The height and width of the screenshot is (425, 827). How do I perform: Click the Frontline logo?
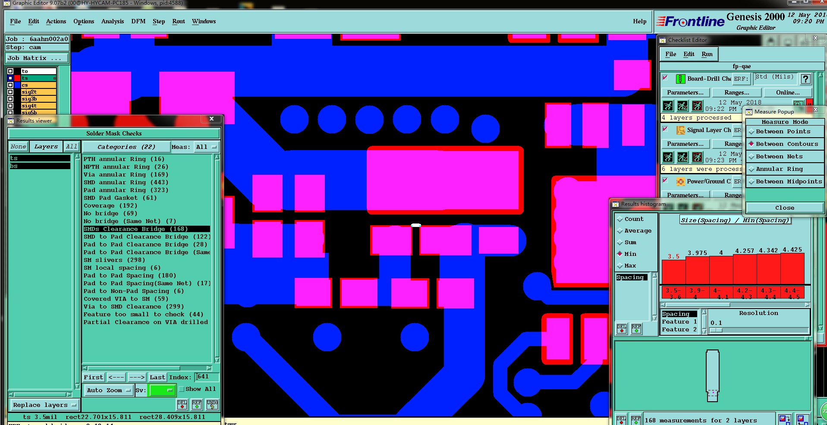click(690, 21)
